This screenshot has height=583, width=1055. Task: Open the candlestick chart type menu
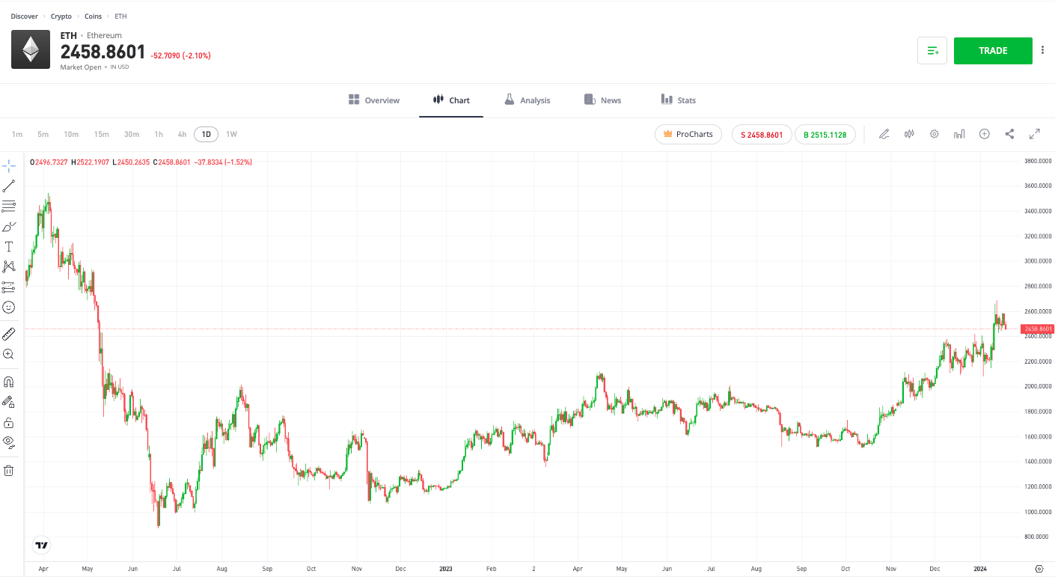pyautogui.click(x=909, y=134)
